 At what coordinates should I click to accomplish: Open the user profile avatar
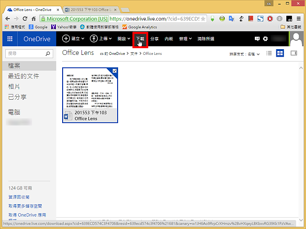(296, 39)
